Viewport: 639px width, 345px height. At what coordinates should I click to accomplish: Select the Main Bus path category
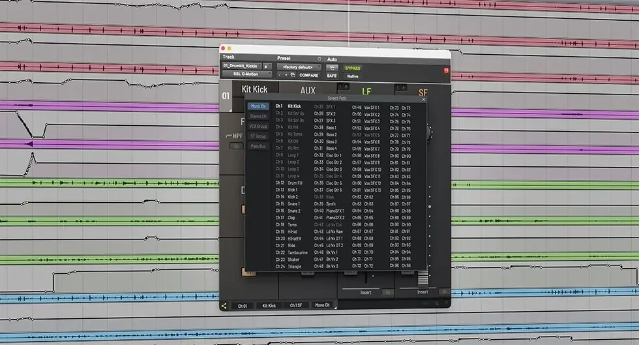pyautogui.click(x=258, y=146)
